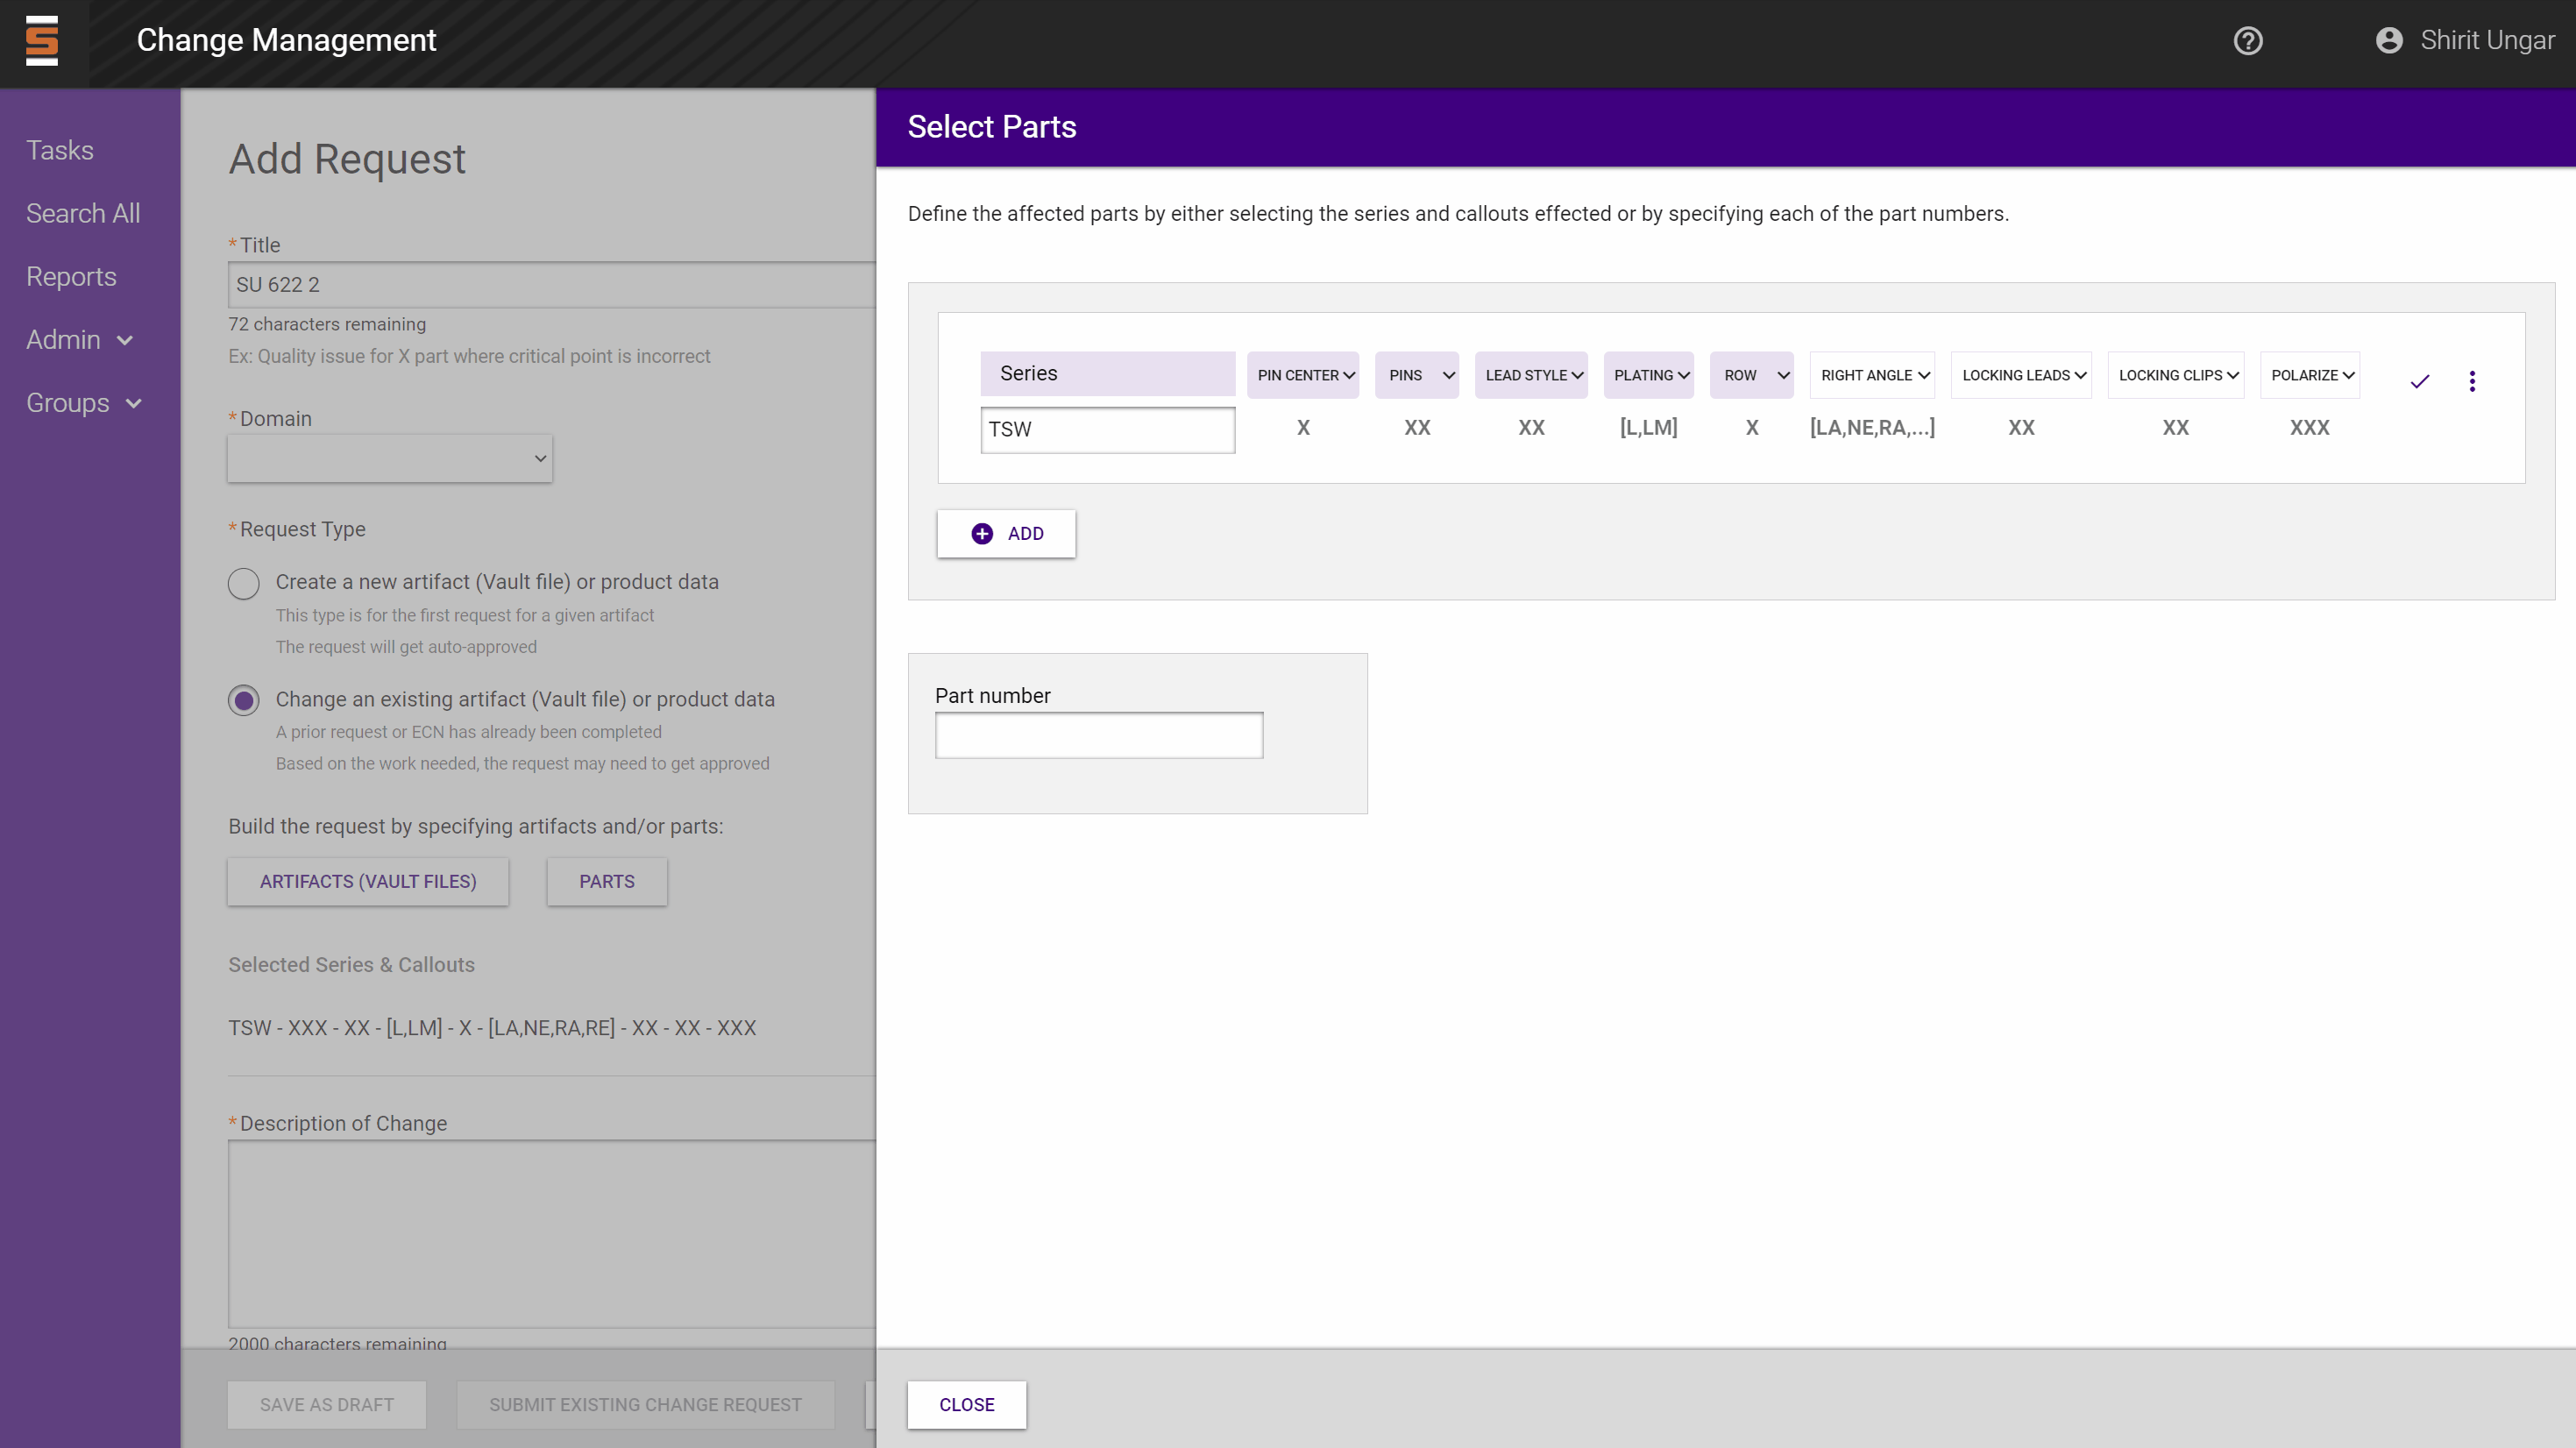
Task: Open the POLARIZE dropdown
Action: [x=2309, y=376]
